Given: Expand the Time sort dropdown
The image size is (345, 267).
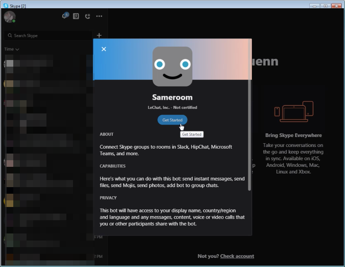Looking at the screenshot, I should click(x=12, y=49).
